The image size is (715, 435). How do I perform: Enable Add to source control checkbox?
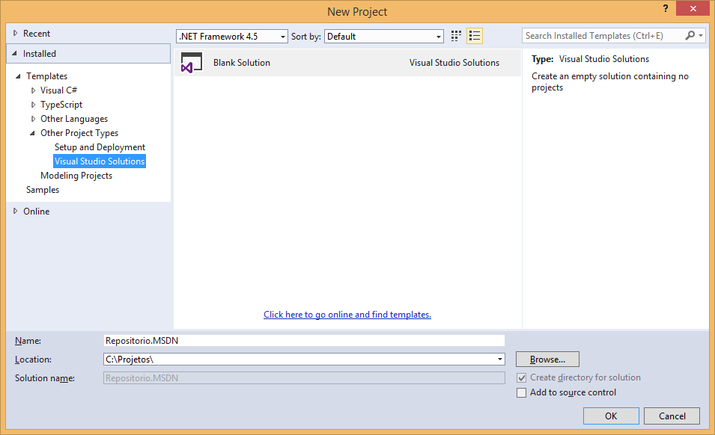click(522, 392)
